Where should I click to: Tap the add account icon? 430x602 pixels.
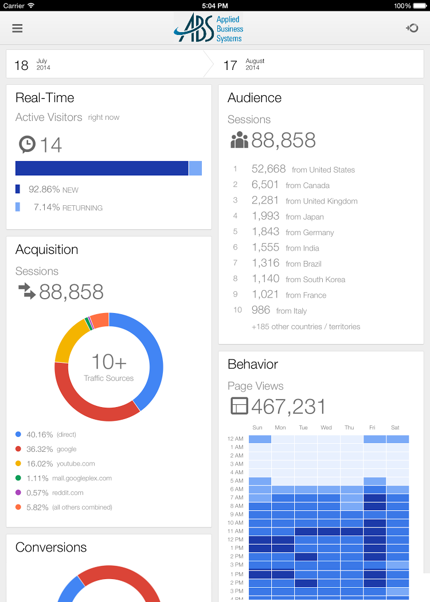[412, 28]
